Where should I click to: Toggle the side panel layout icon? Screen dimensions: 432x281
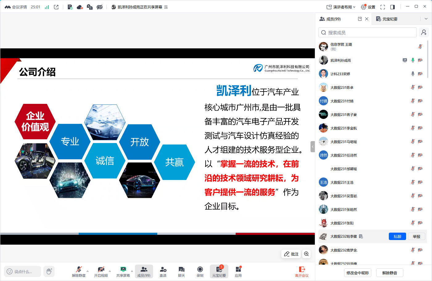(393, 7)
